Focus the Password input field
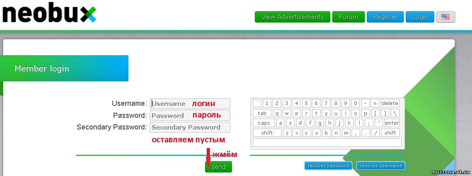472x176 pixels. (190, 115)
